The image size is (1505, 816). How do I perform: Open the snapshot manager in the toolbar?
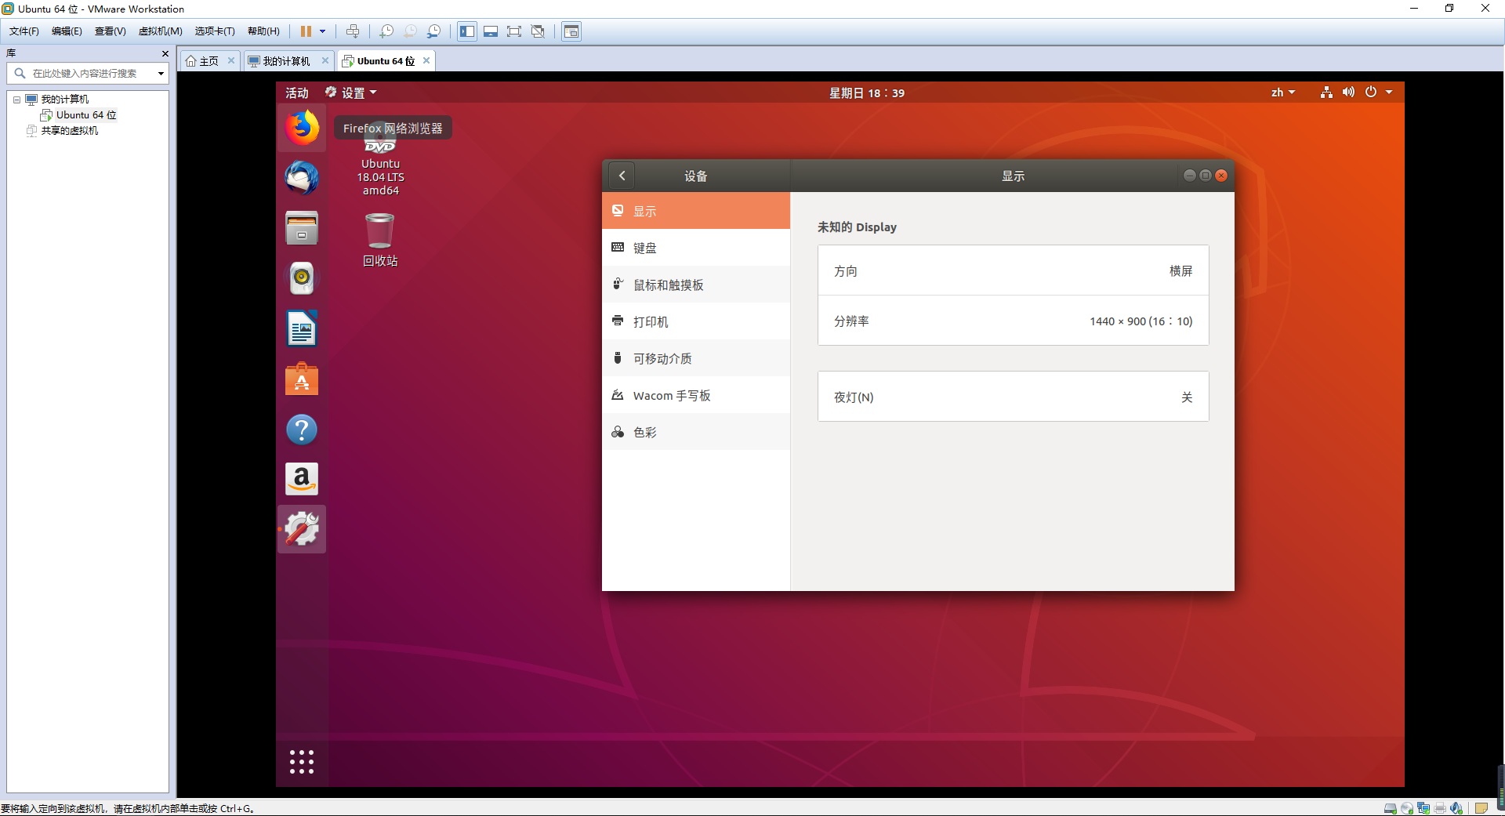(433, 31)
